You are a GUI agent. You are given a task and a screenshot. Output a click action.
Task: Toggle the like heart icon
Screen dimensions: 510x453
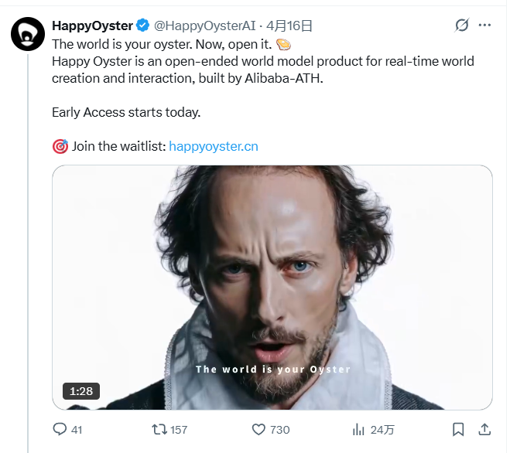pyautogui.click(x=259, y=429)
